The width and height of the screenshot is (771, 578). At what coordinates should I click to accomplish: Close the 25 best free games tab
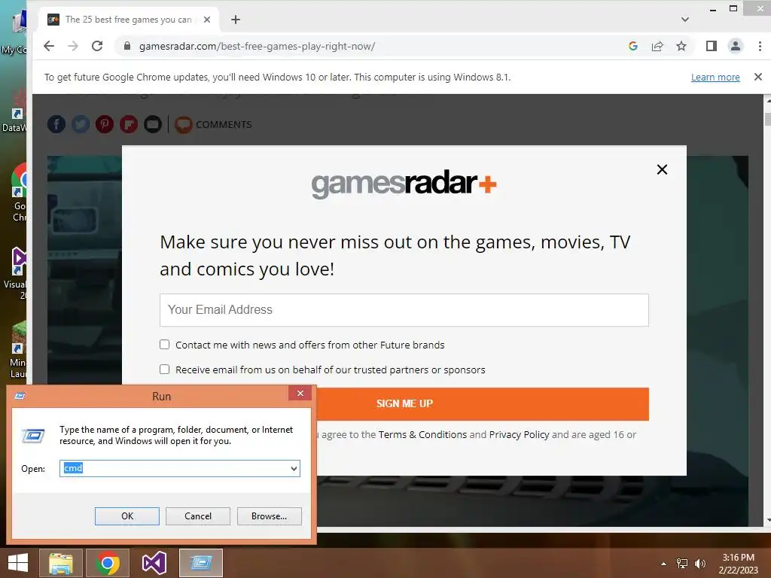[x=207, y=20]
